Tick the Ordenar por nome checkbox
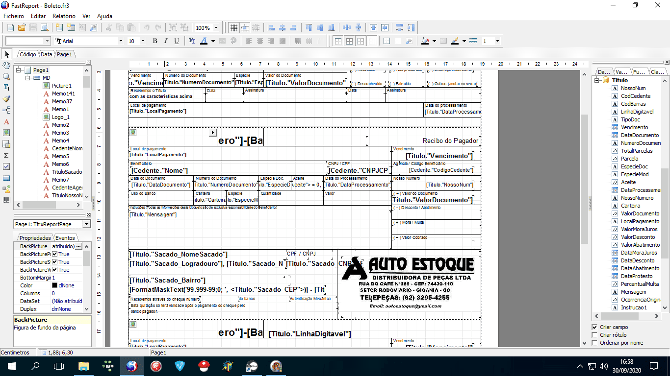The image size is (670, 376). click(595, 343)
